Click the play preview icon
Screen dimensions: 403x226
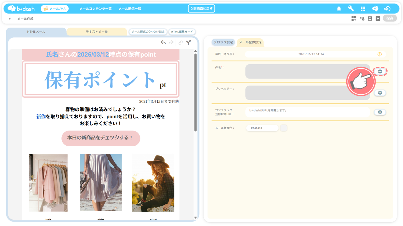tap(378, 19)
